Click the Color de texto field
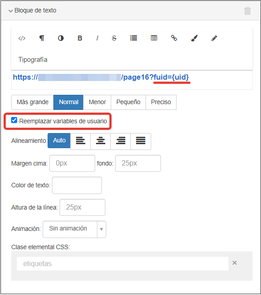Screen dimensions: 261x295 tap(77, 185)
